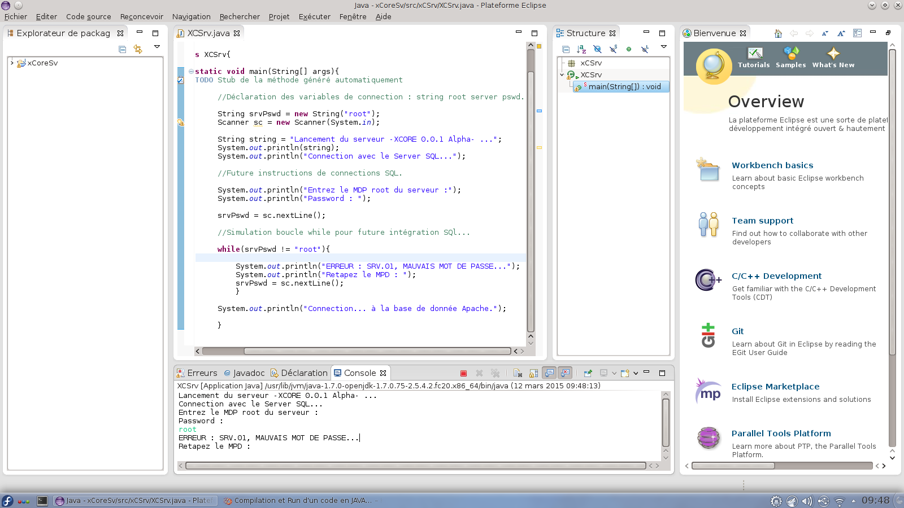Screen dimensions: 904x508
Task: Toggle Hide Static Members in Structure
Action: (x=613, y=49)
